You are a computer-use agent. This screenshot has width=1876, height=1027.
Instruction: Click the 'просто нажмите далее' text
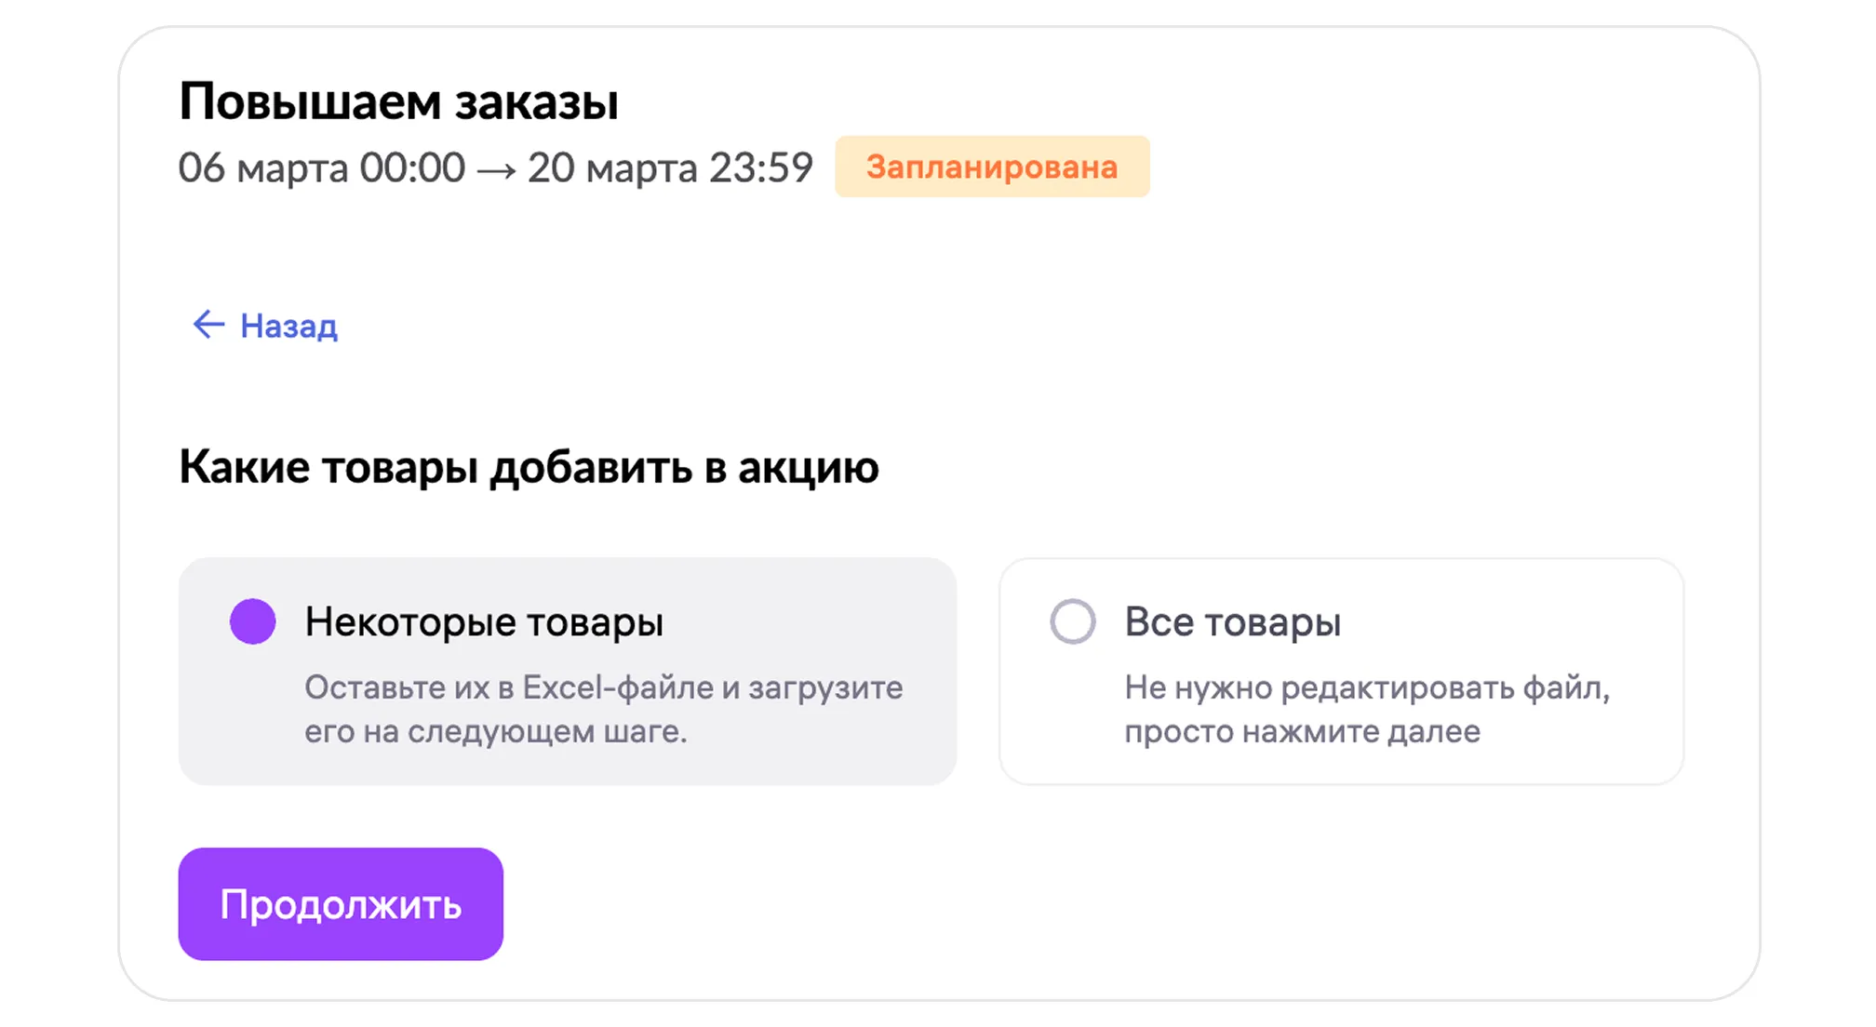(1302, 731)
